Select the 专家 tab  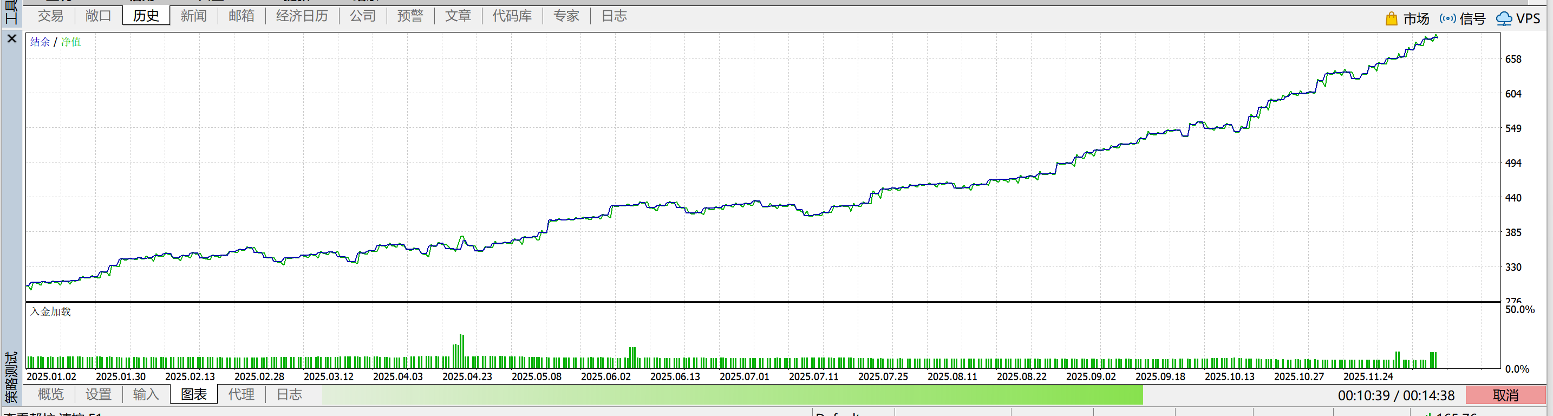(567, 16)
